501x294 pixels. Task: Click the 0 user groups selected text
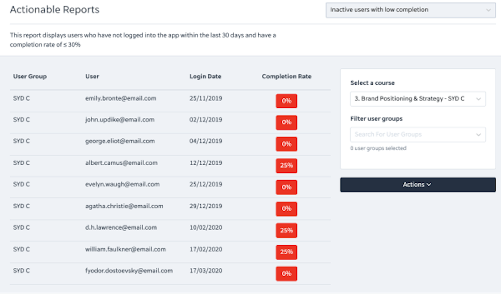(x=378, y=148)
